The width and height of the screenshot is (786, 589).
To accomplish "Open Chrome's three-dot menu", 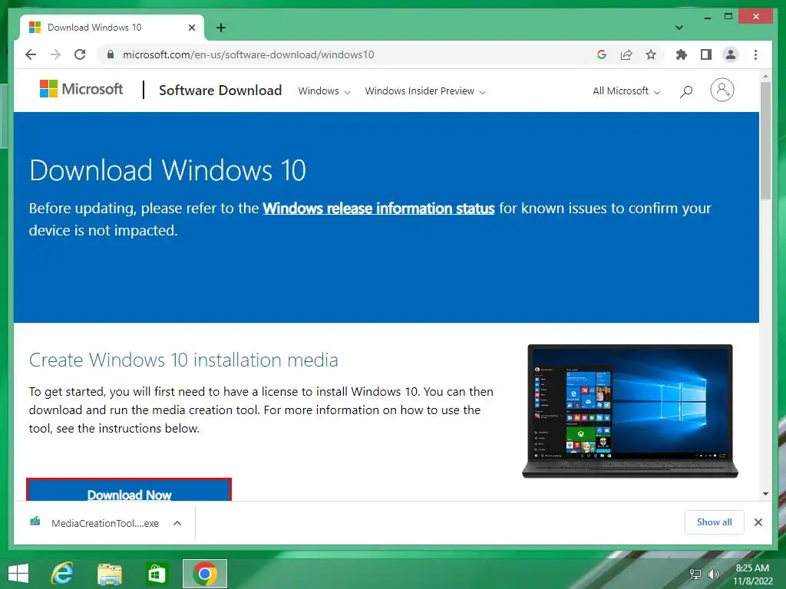I will (755, 54).
